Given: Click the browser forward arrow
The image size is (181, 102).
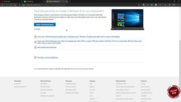Looking at the screenshot, I should [x=7, y=5].
